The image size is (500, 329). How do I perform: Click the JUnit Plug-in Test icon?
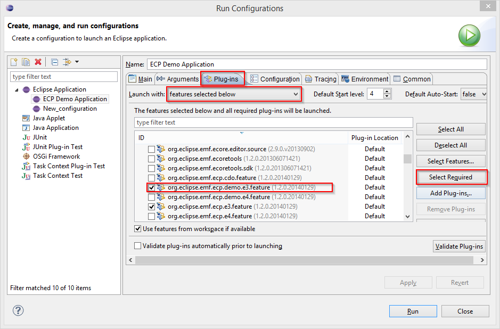pyautogui.click(x=26, y=147)
